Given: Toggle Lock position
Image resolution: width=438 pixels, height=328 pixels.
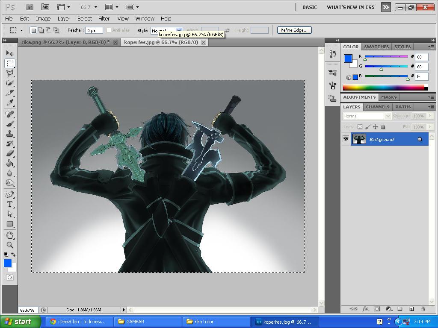Looking at the screenshot, I should (376, 127).
